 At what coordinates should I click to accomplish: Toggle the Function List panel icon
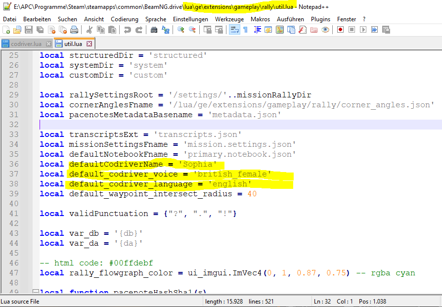coord(303,30)
